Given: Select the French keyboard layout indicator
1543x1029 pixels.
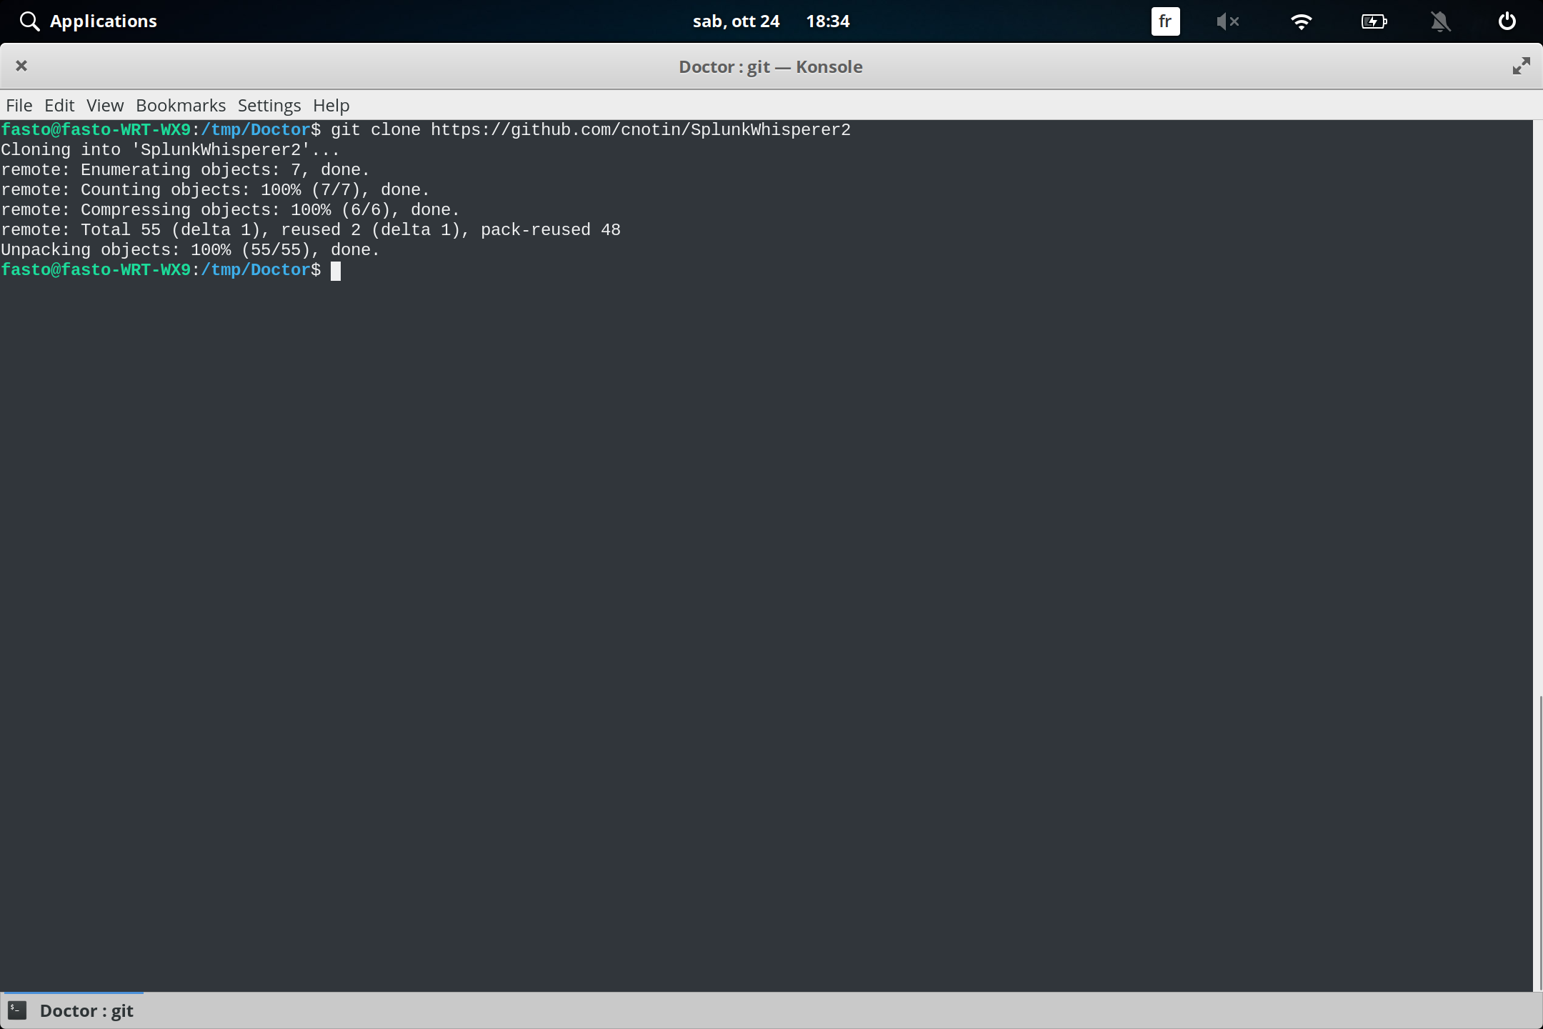Looking at the screenshot, I should [x=1166, y=21].
